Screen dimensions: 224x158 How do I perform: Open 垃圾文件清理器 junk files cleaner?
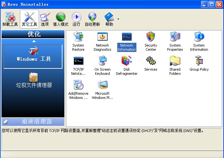34,80
